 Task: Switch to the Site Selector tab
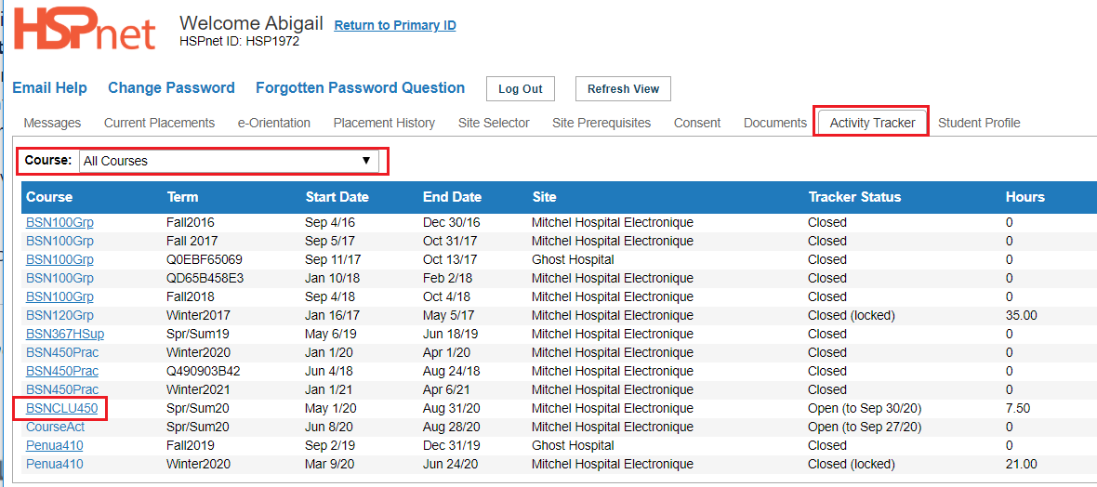pos(494,124)
